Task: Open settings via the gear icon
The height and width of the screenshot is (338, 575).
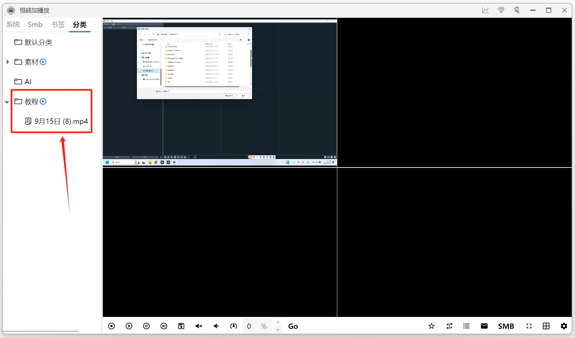Action: click(564, 326)
